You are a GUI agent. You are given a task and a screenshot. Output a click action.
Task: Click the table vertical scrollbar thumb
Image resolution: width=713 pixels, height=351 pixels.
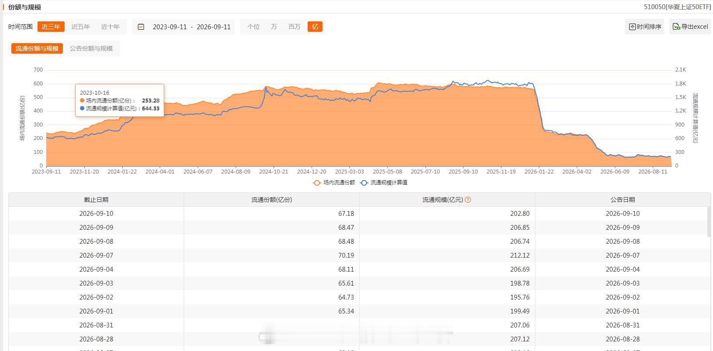tap(709, 222)
